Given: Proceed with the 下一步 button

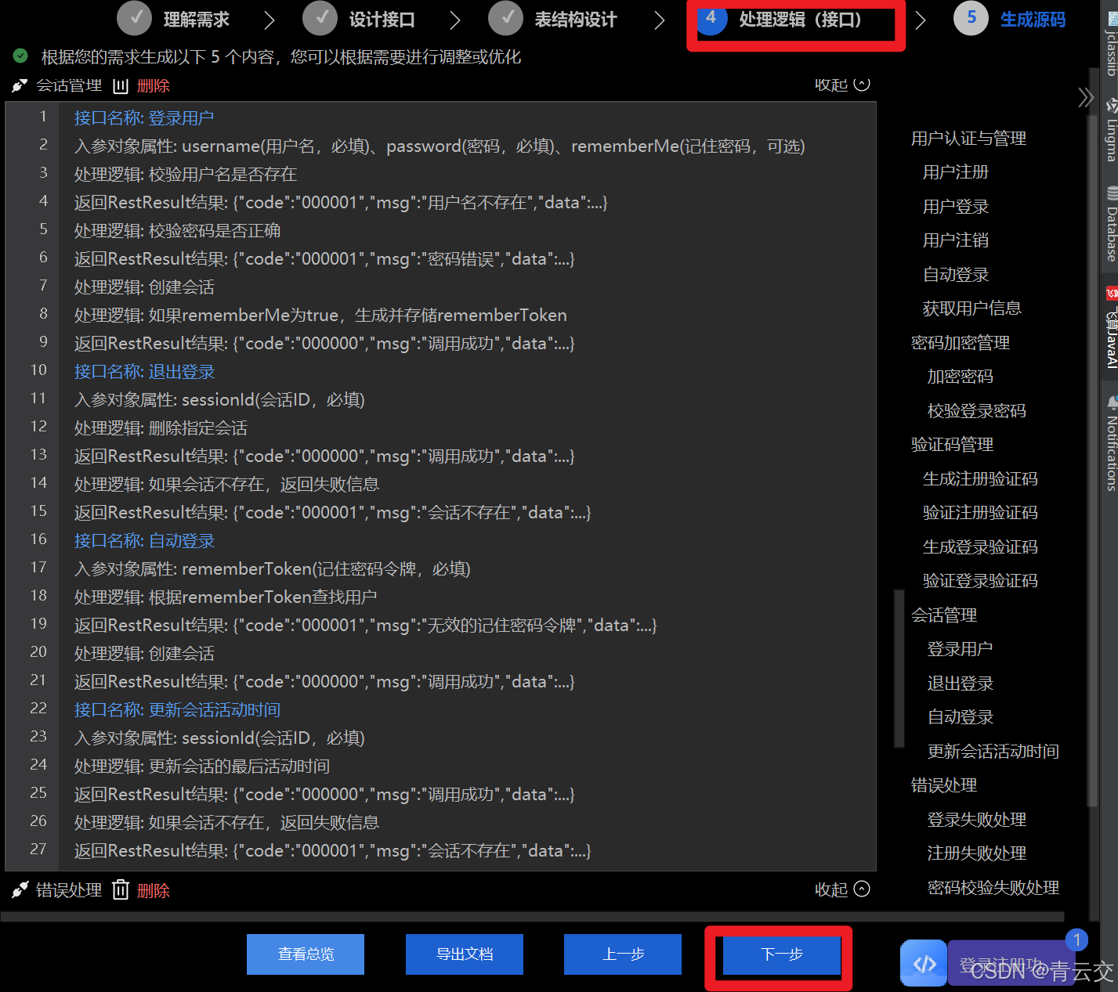Looking at the screenshot, I should (x=782, y=954).
